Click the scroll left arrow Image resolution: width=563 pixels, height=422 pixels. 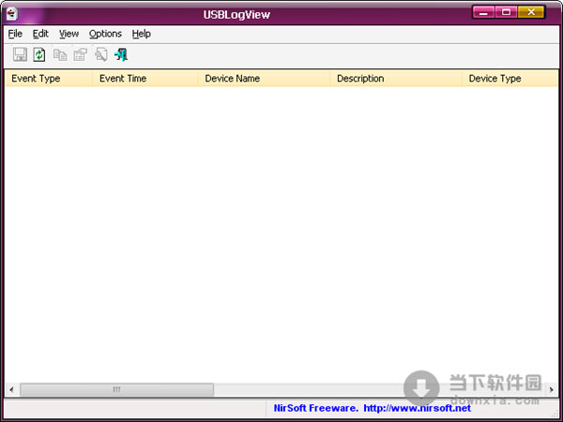[x=12, y=390]
